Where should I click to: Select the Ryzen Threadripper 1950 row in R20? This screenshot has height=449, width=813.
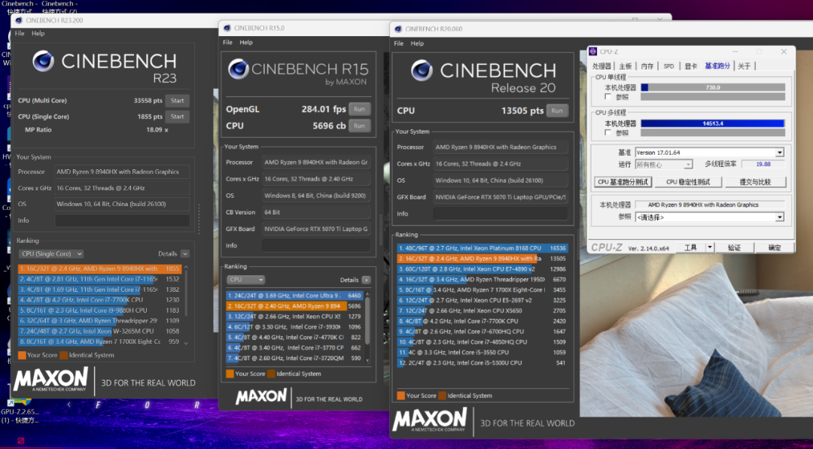pos(483,279)
